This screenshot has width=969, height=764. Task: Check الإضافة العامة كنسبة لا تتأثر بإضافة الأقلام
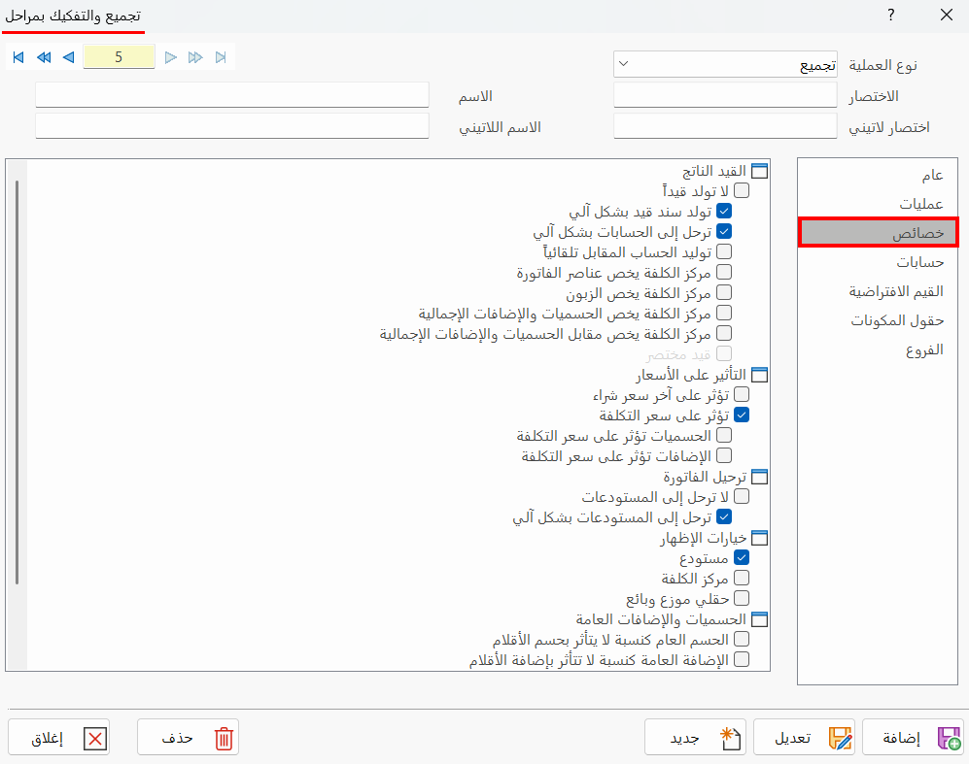742,659
